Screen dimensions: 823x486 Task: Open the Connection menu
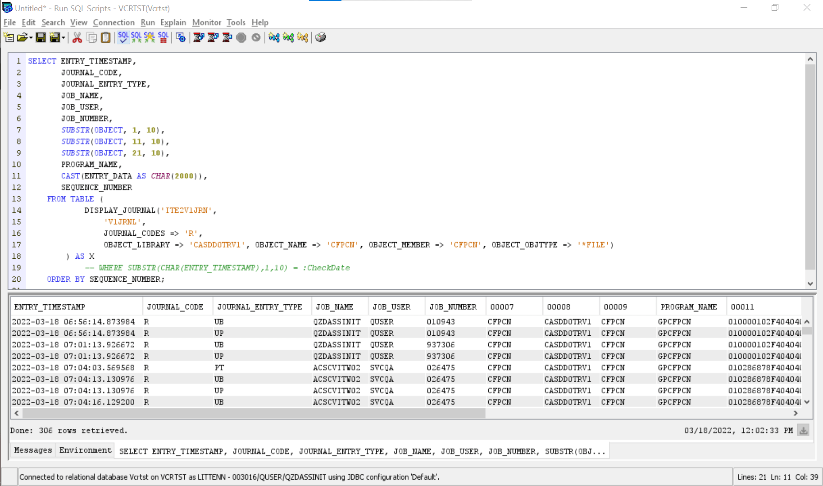[x=114, y=22]
